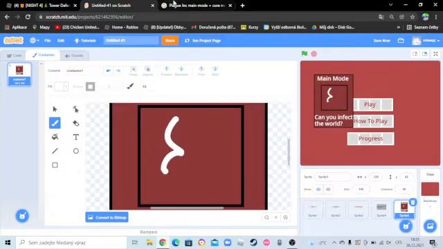Viewport: 443px width, 249px height.
Task: Click Choose a Backdrop button
Action: [430, 226]
